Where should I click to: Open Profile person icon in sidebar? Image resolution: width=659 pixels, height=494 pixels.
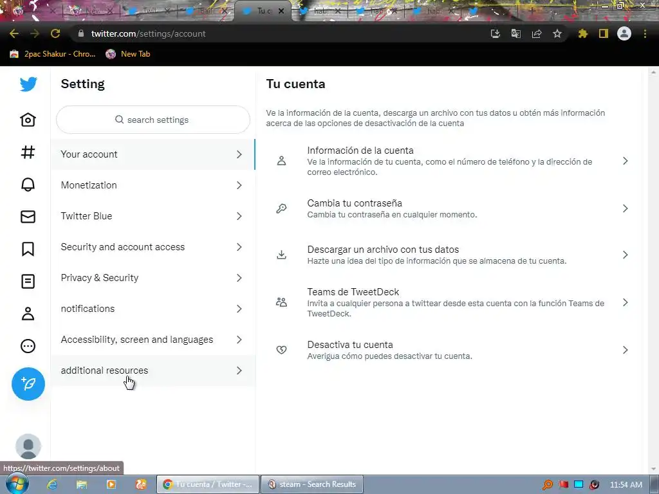pos(28,314)
